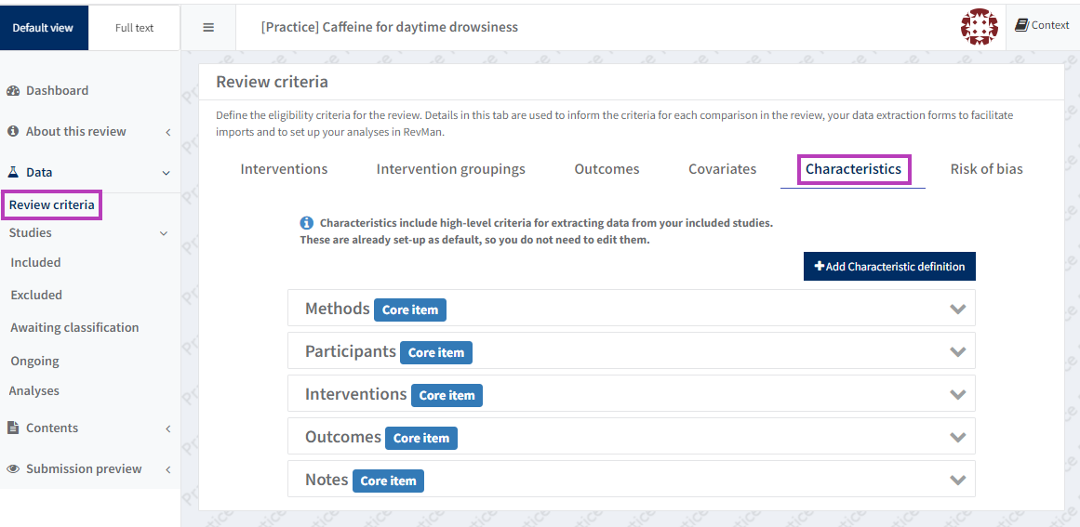Open Awaiting classification studies
This screenshot has height=527, width=1080.
click(74, 327)
